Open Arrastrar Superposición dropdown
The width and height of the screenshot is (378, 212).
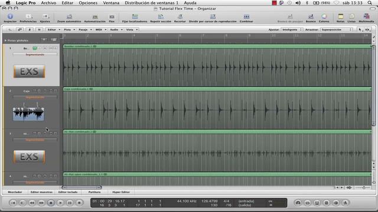[336, 29]
